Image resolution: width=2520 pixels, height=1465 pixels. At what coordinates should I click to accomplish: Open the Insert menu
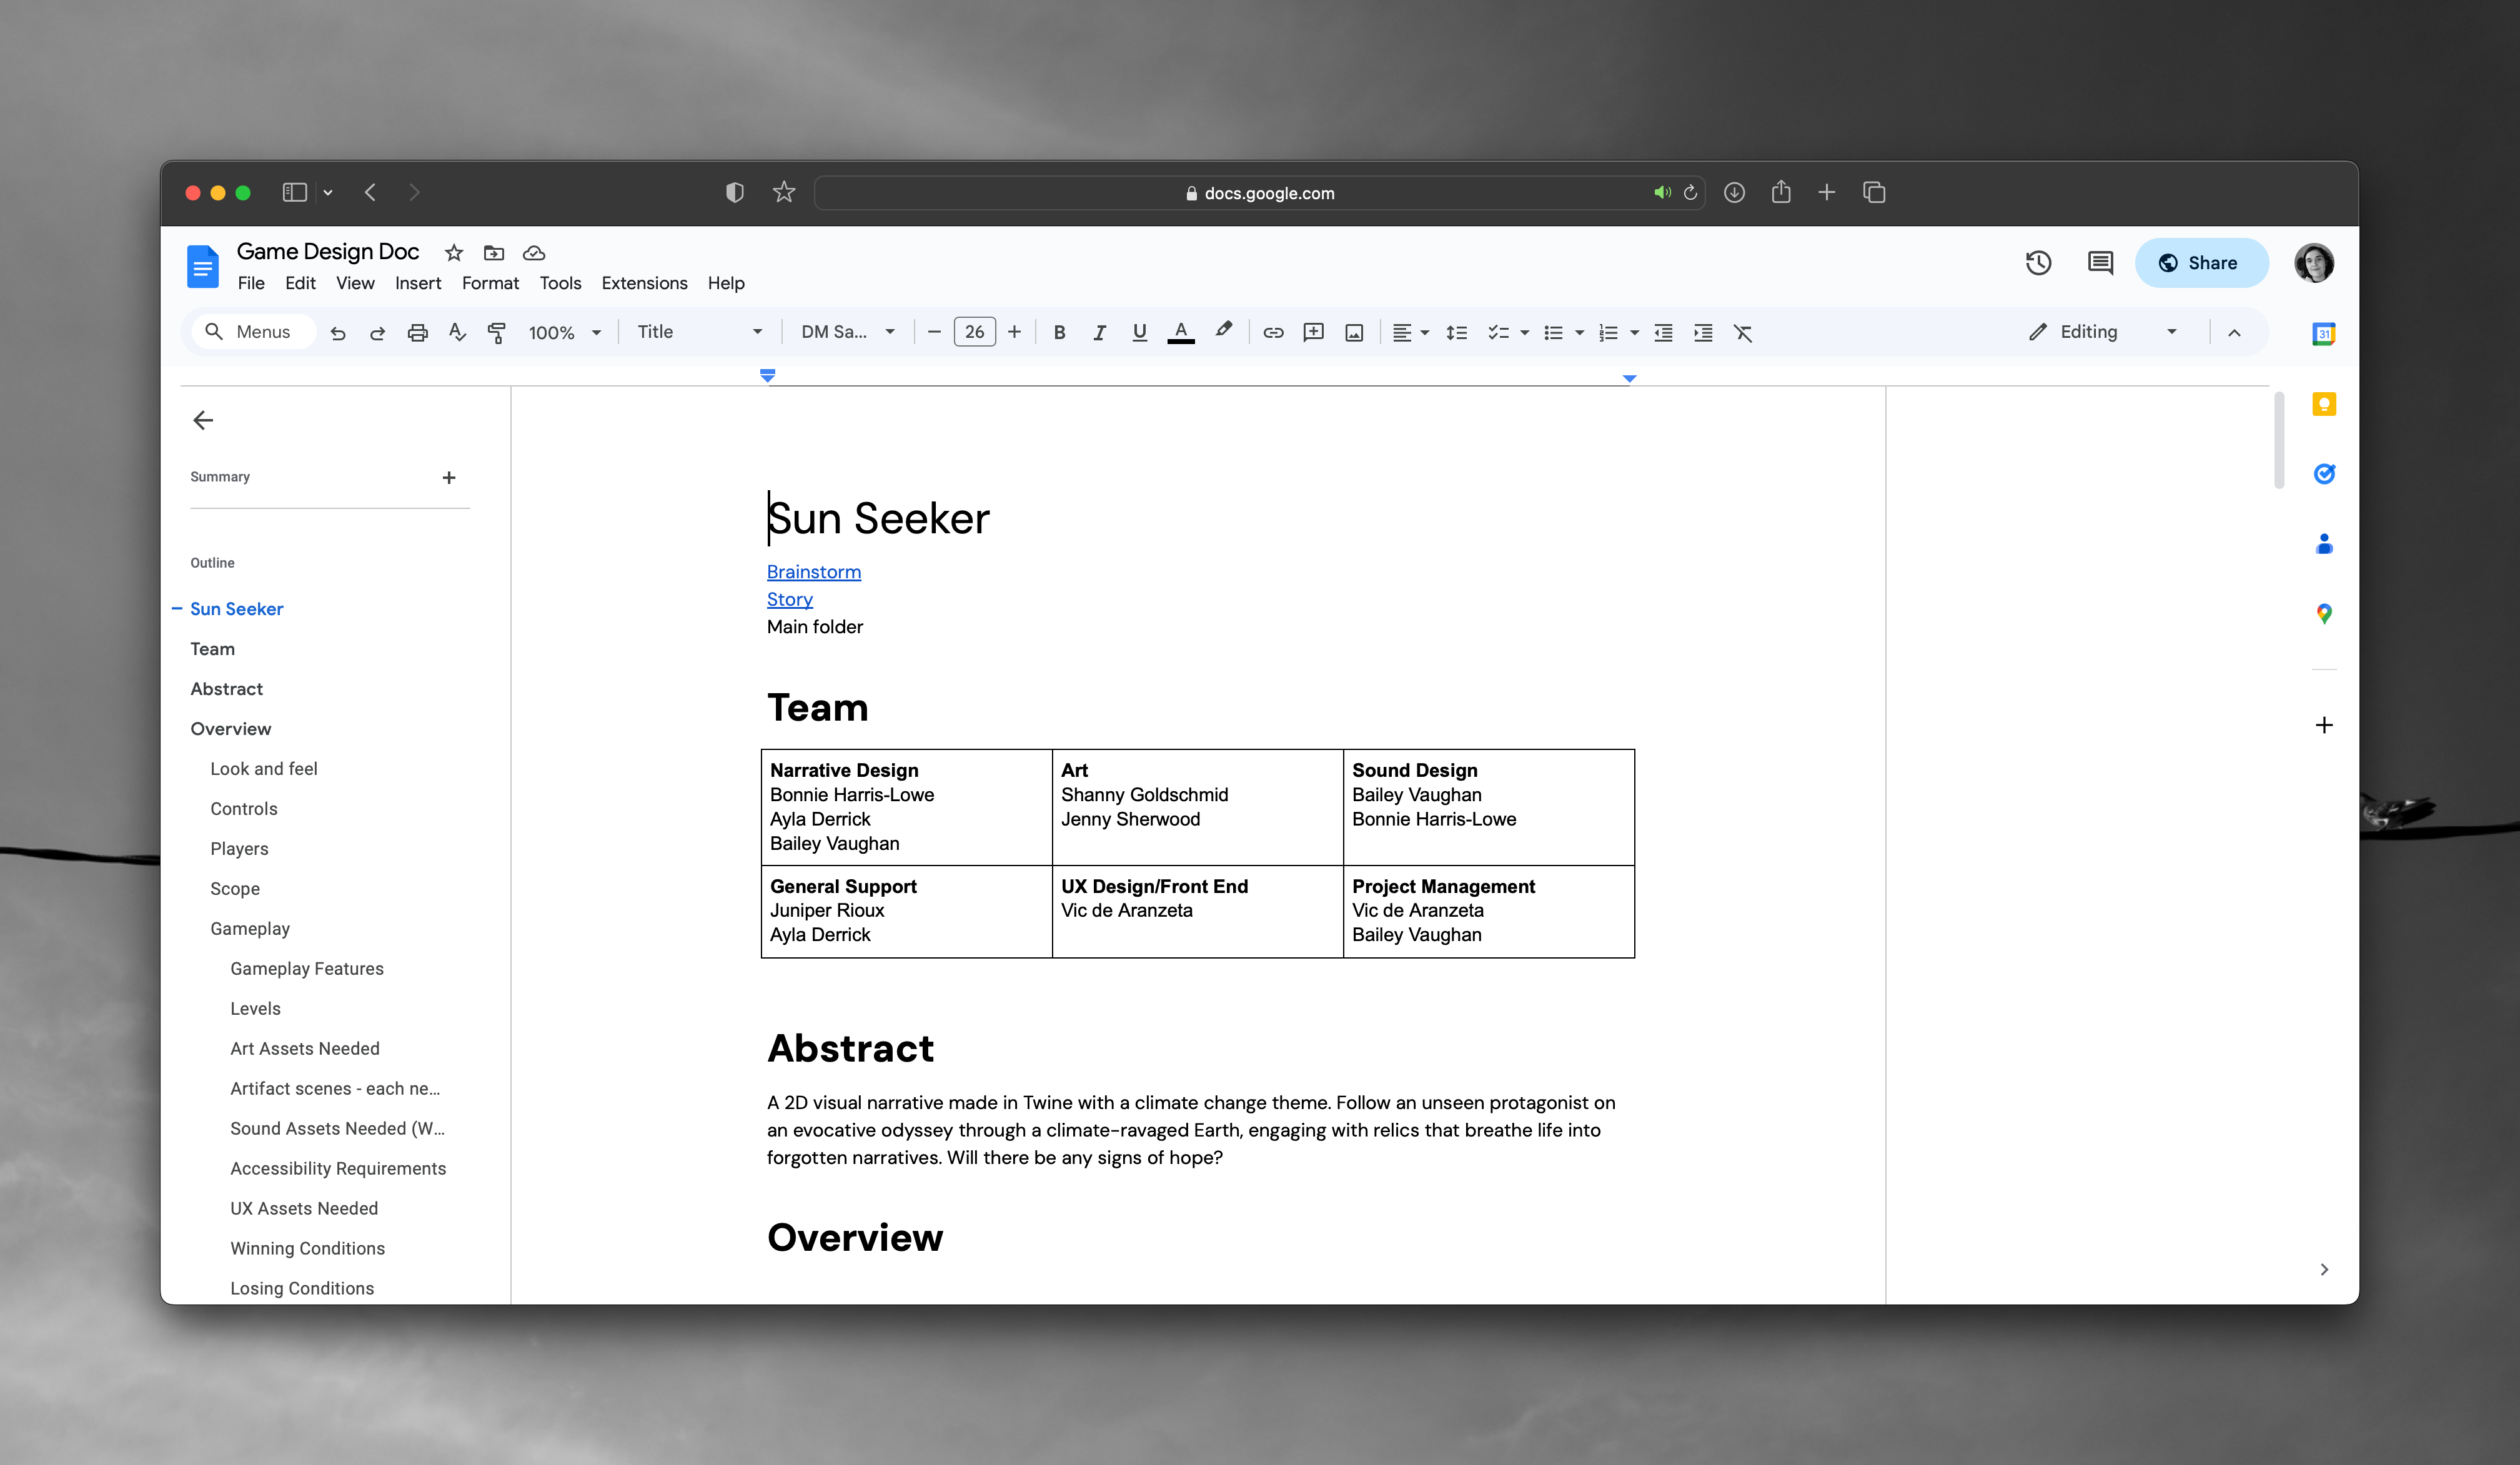click(417, 283)
